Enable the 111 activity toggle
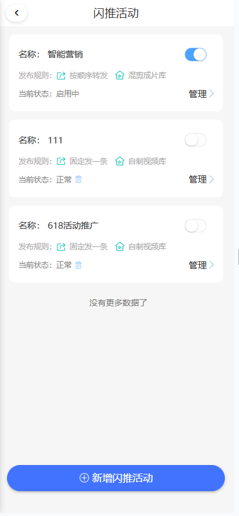 [x=196, y=140]
